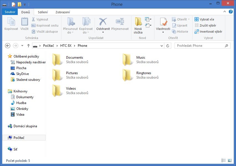Open the address bar history dropdown
236x166 pixels.
162,46
